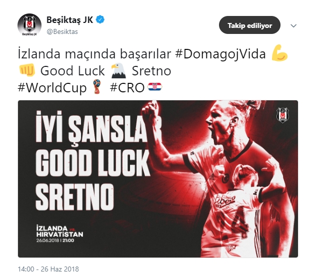The image size is (317, 277).
Task: Open the İyi Şanslar match image
Action: 158,179
